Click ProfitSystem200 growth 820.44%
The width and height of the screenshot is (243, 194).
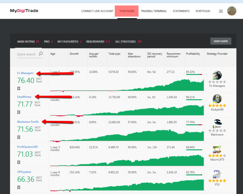[x=75, y=147]
